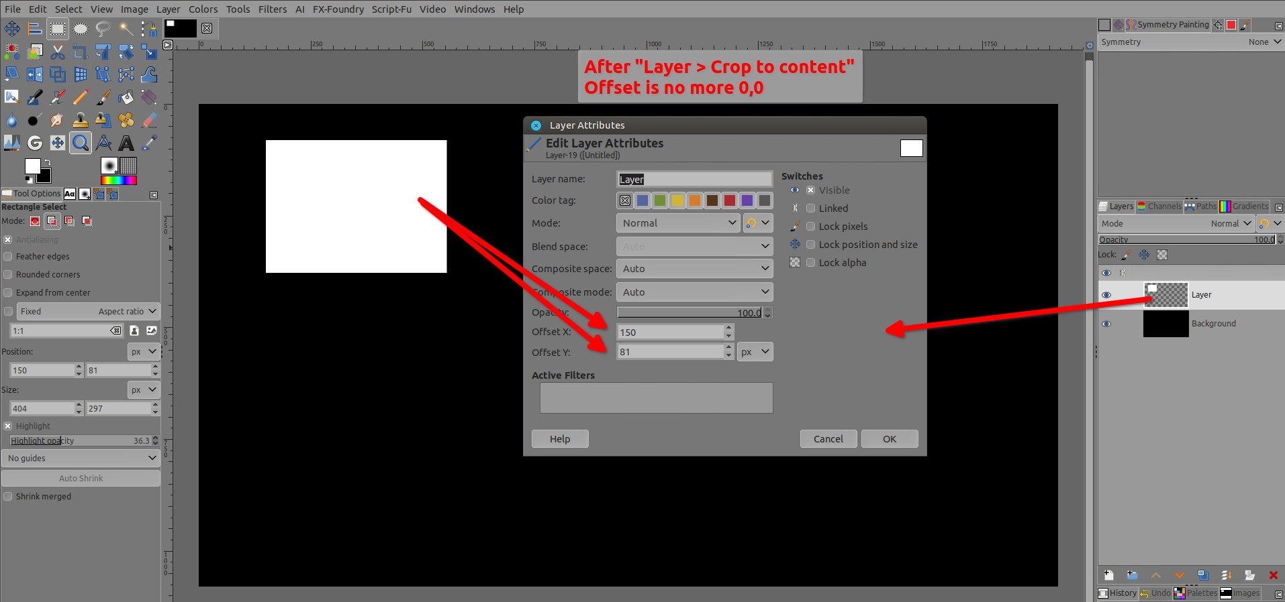Screen dimensions: 1285x602
Task: Delete the layer with red X icon
Action: tap(1273, 575)
